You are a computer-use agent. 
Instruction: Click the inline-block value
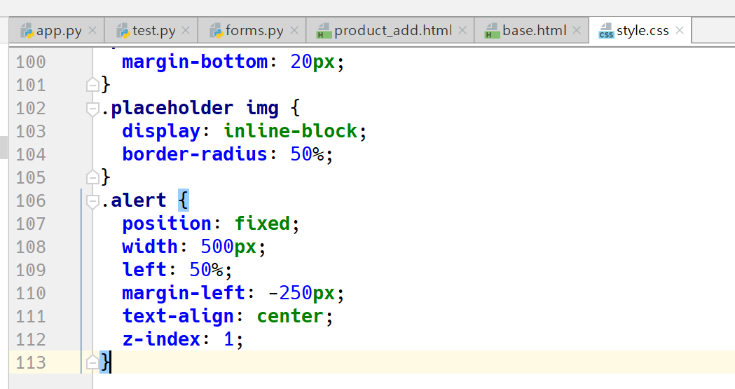(x=291, y=131)
